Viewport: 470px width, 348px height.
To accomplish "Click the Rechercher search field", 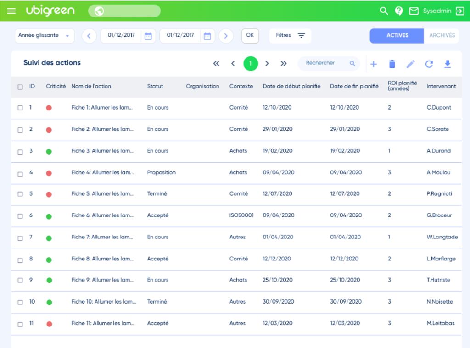I will (x=329, y=63).
